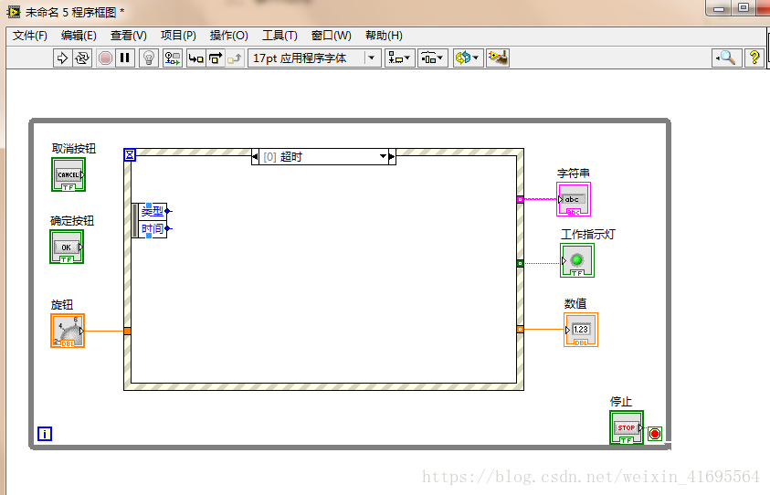Open the Align Objects dropdown

(x=399, y=58)
